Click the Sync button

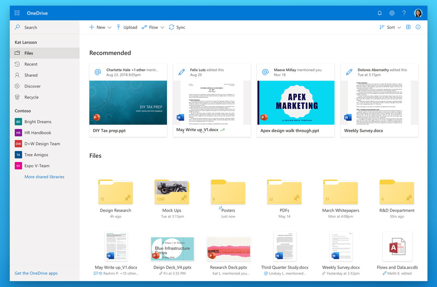point(177,27)
